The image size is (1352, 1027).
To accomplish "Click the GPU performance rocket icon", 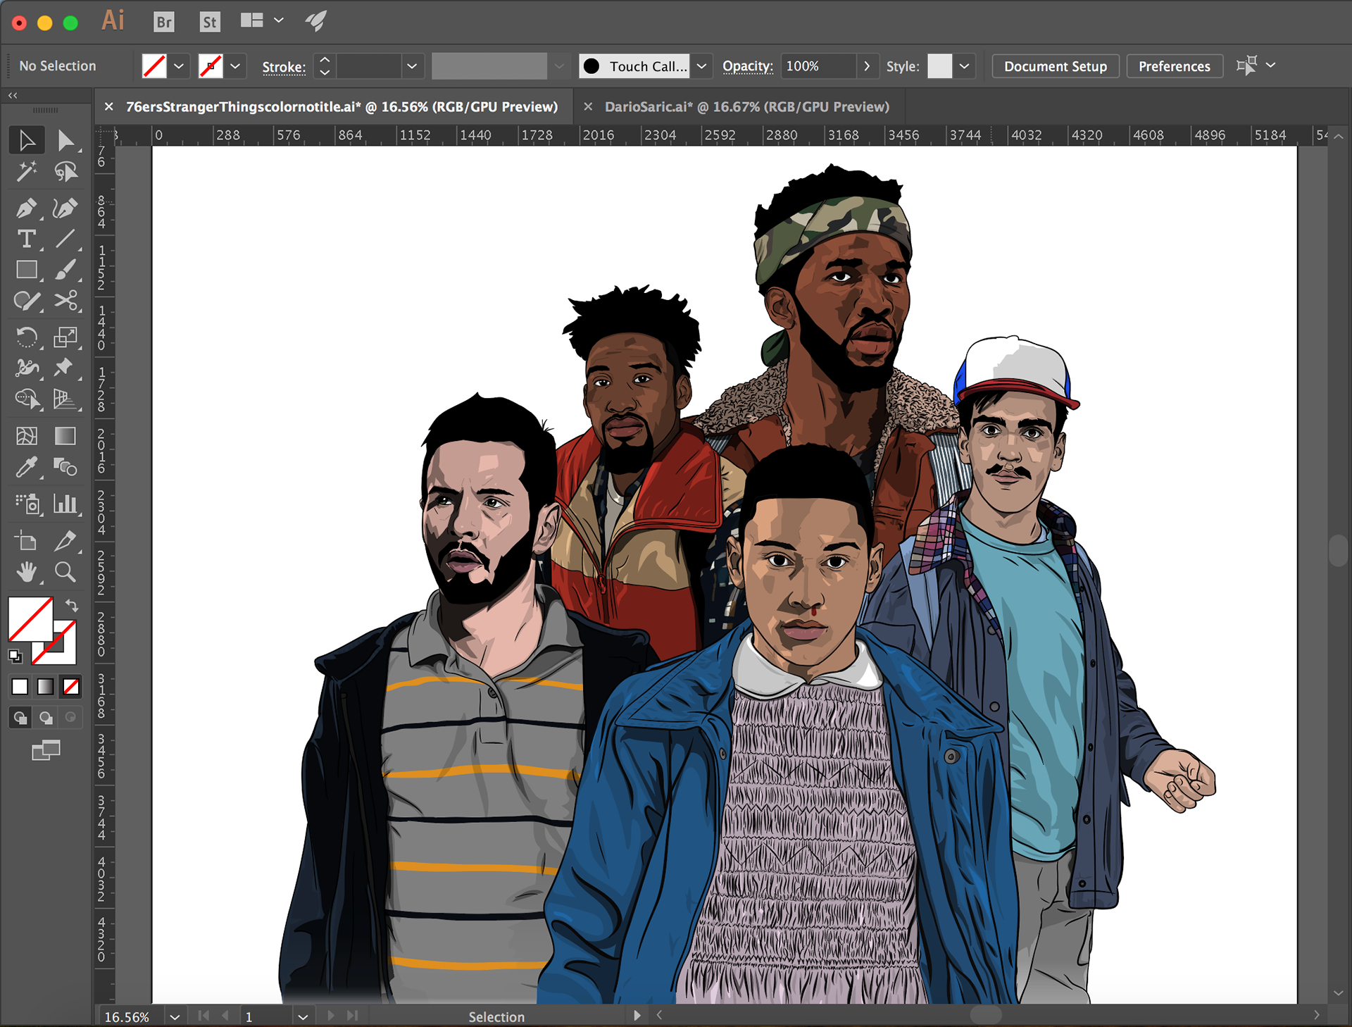I will point(316,21).
